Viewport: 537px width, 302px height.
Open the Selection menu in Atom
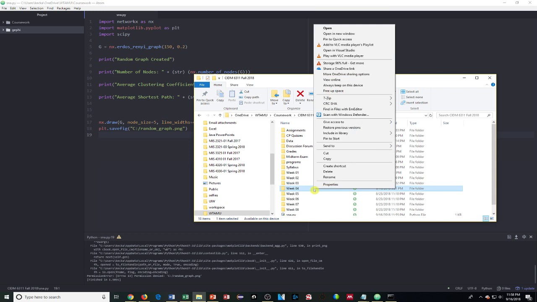(x=36, y=8)
